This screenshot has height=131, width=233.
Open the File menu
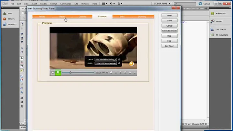click(12, 4)
